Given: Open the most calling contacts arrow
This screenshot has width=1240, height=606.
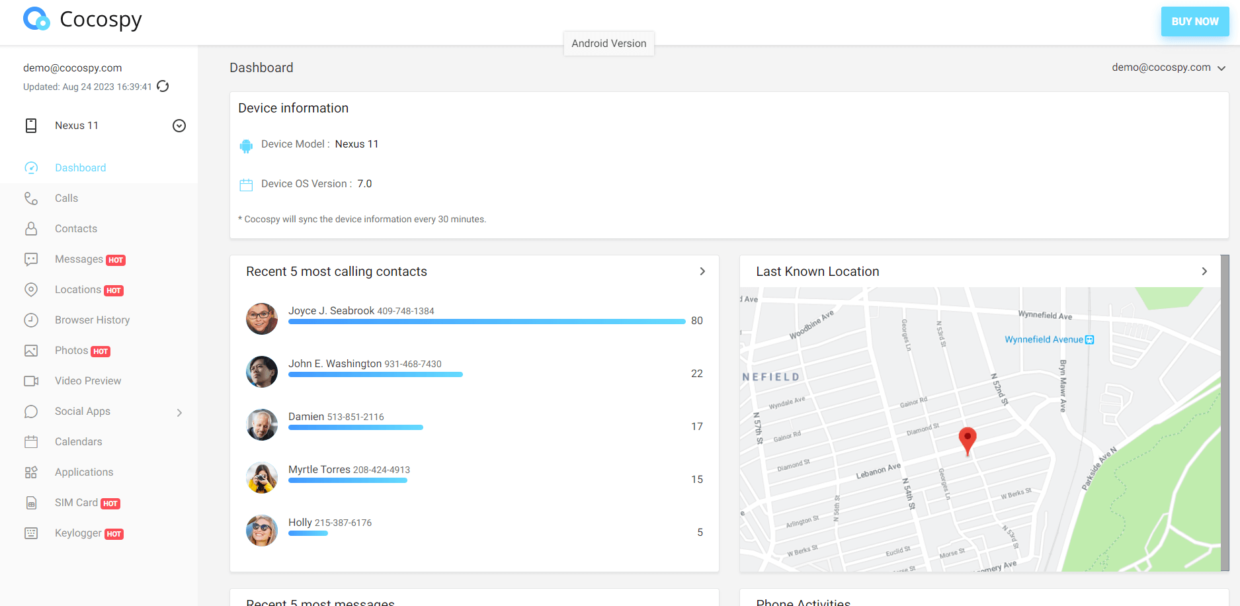Looking at the screenshot, I should pos(702,271).
